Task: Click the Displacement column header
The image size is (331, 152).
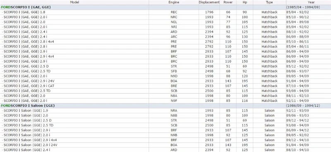Action: click(209, 2)
